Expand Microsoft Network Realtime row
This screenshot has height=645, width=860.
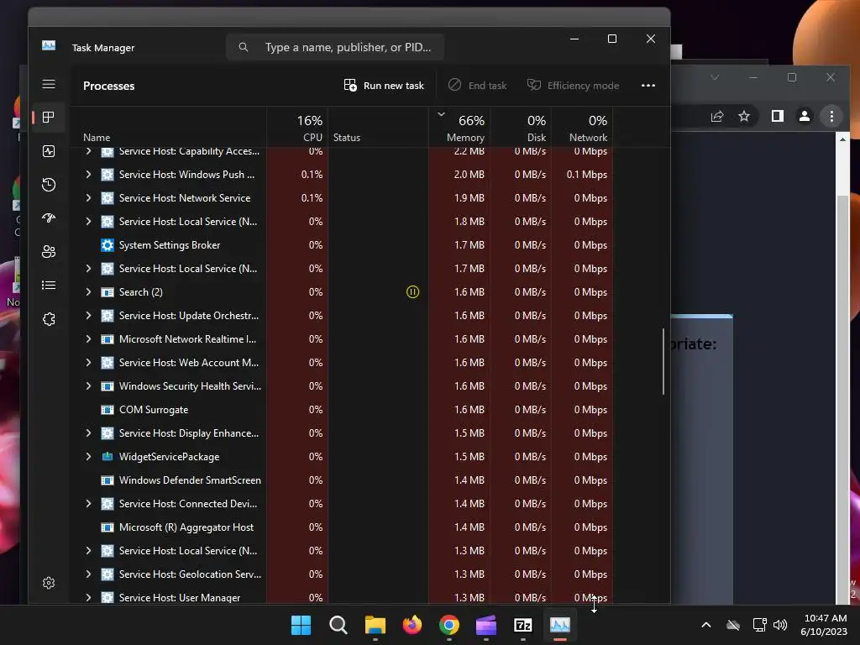click(x=88, y=339)
